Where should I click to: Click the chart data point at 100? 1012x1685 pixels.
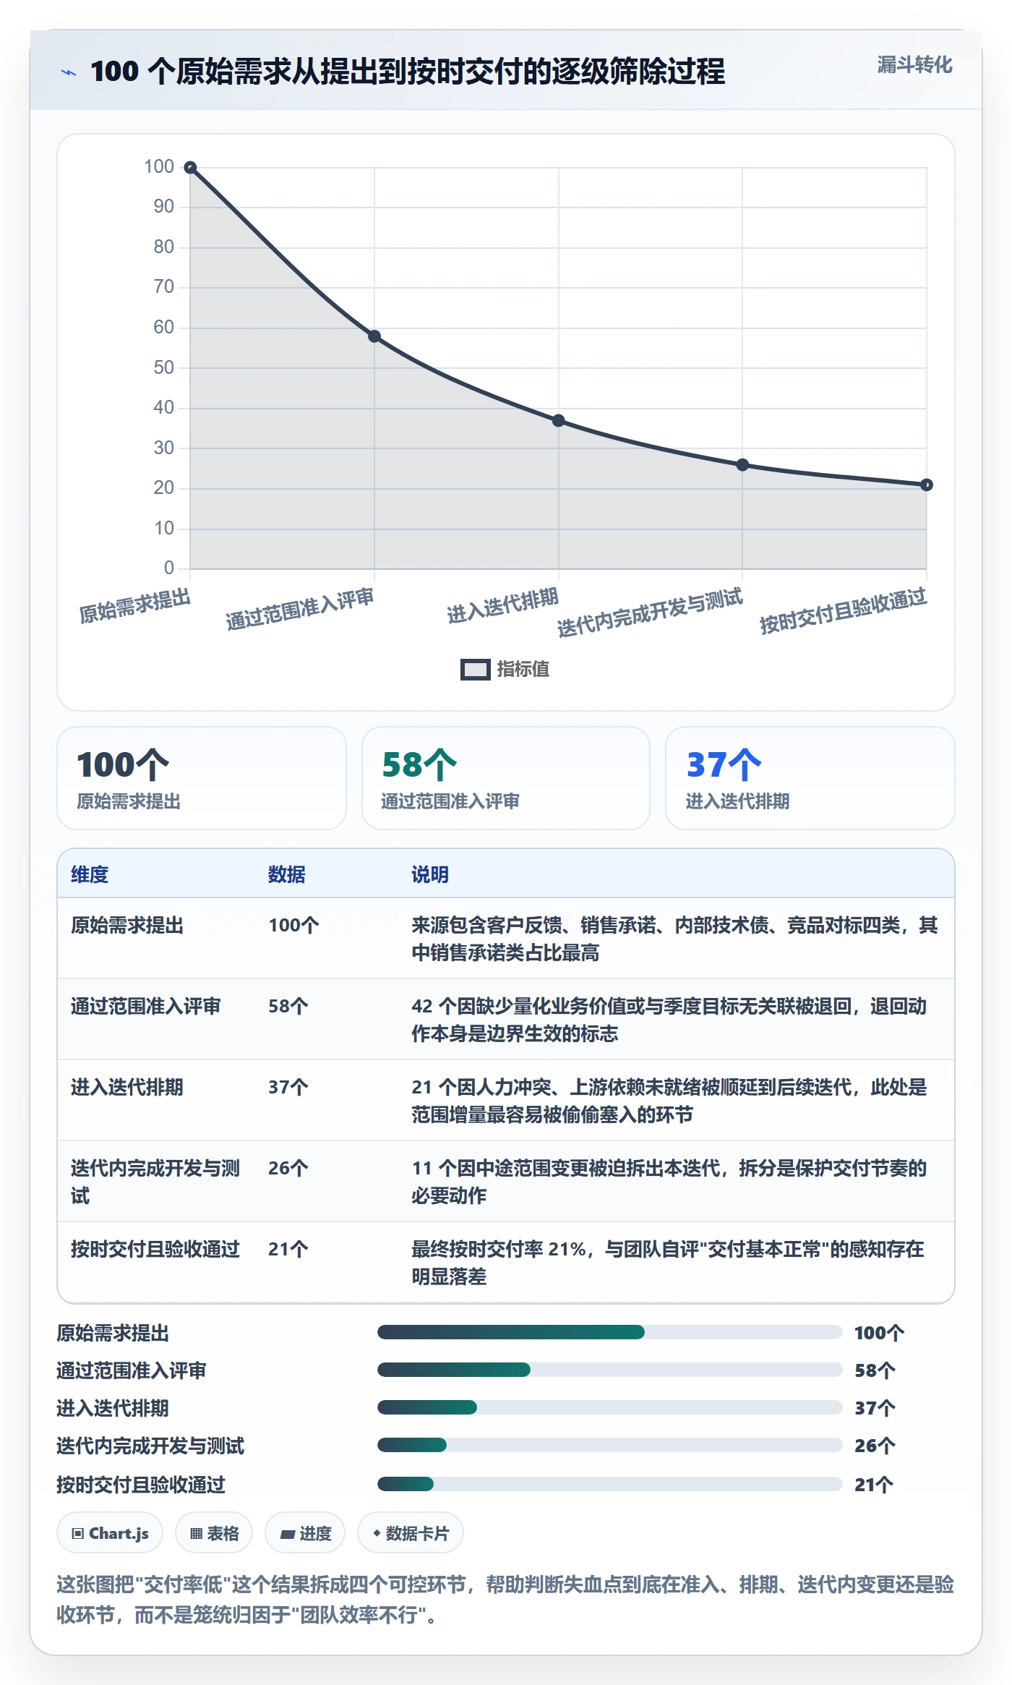190,168
